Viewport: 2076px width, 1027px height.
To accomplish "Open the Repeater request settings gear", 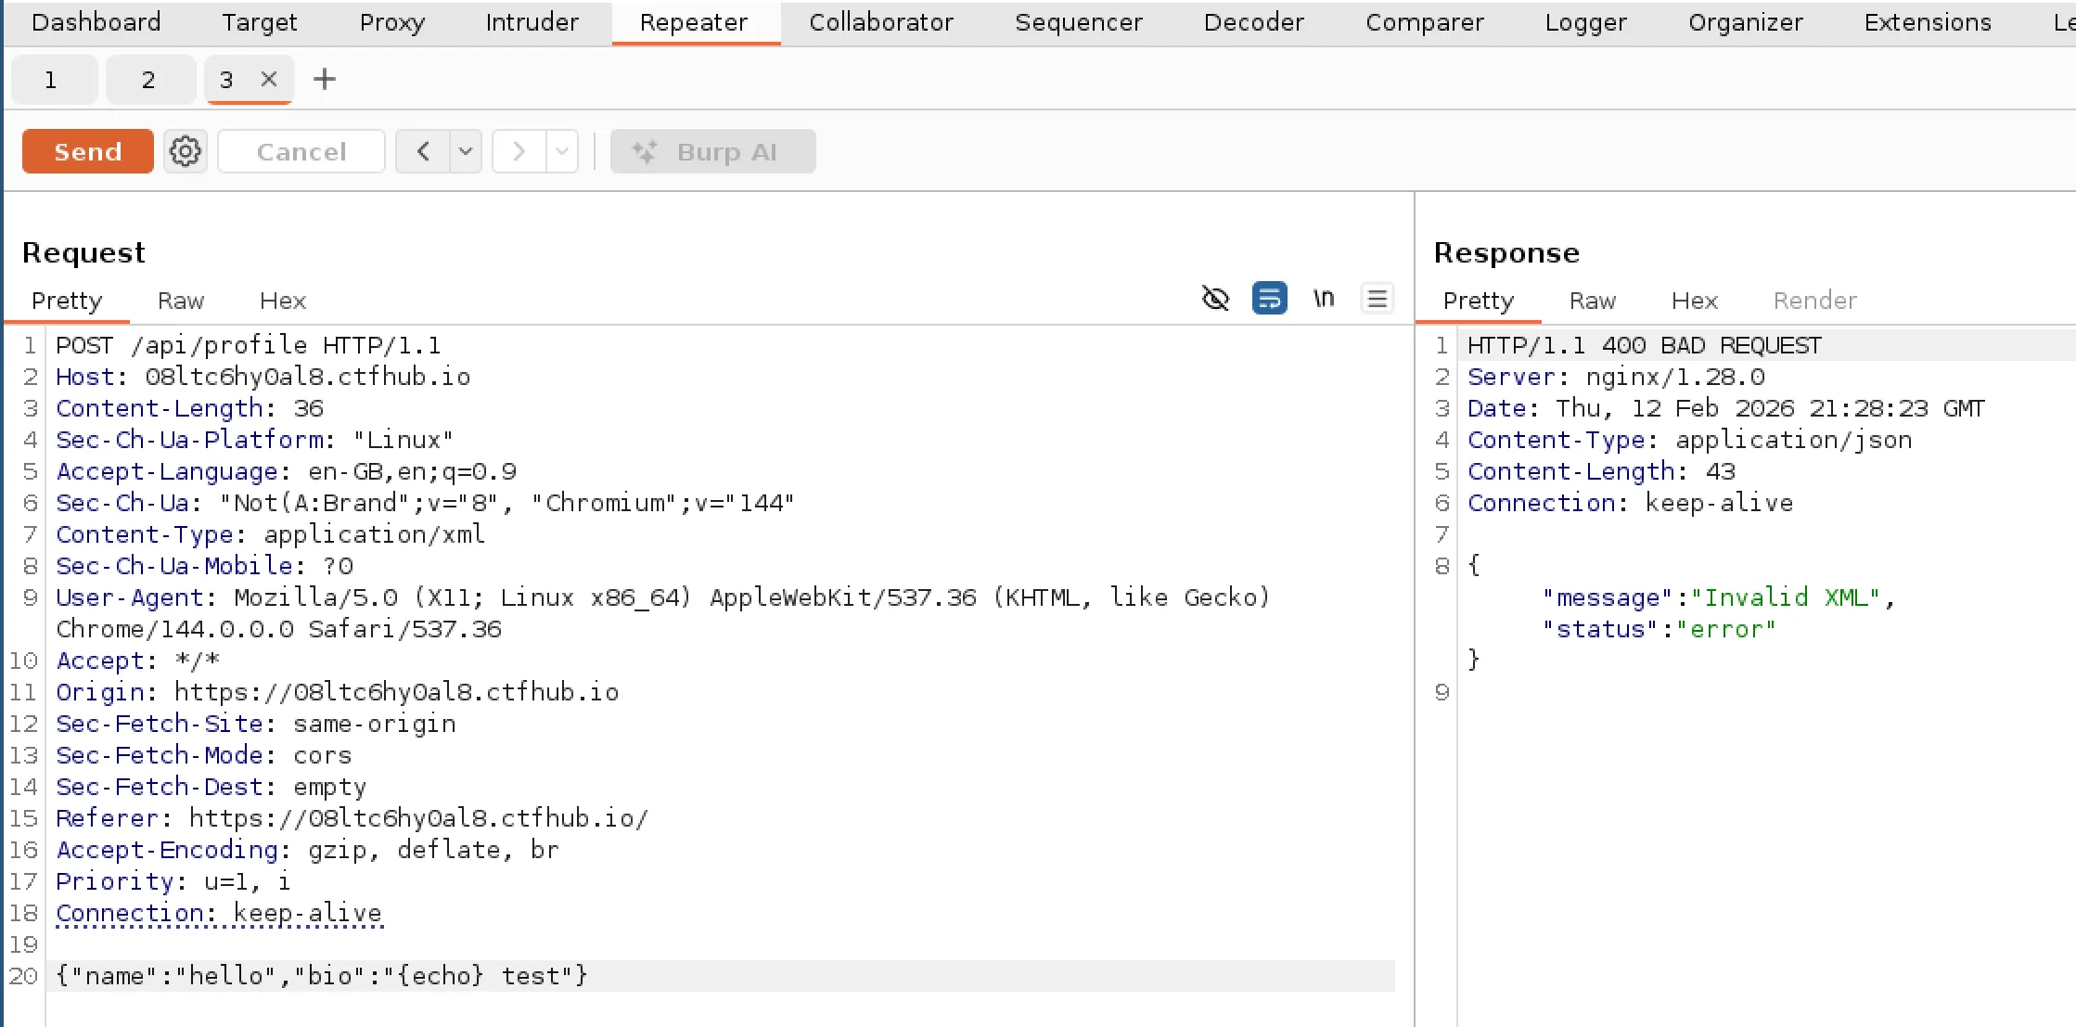I will (x=185, y=150).
